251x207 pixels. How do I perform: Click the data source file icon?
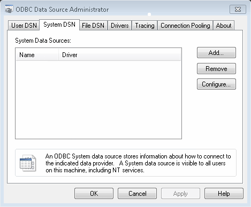(x=28, y=163)
